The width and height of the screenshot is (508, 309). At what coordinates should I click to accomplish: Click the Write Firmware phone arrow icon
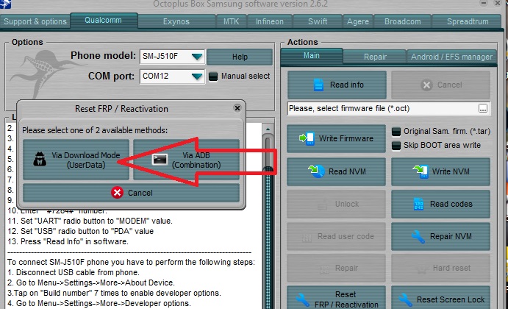click(307, 138)
